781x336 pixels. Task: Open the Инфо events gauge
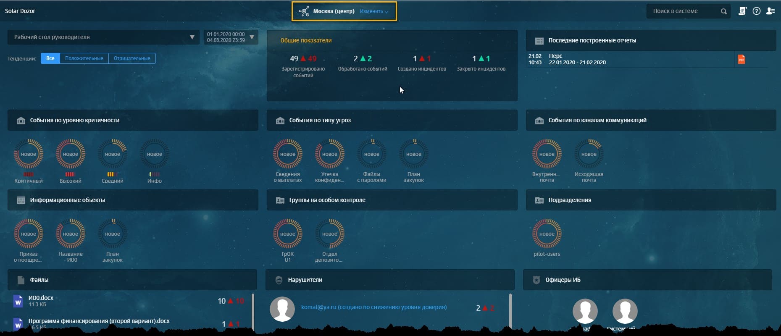tap(155, 154)
